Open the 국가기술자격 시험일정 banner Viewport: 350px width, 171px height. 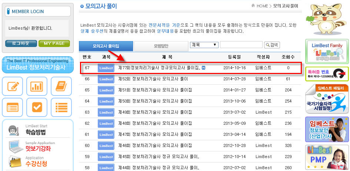point(327,99)
